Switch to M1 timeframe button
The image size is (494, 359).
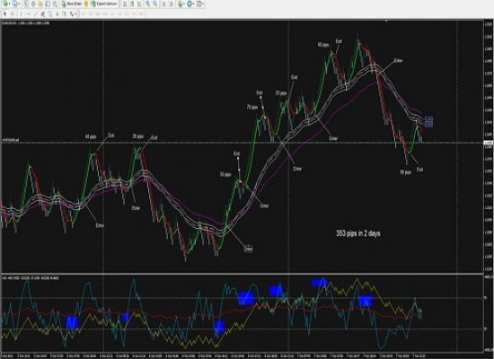84,13
